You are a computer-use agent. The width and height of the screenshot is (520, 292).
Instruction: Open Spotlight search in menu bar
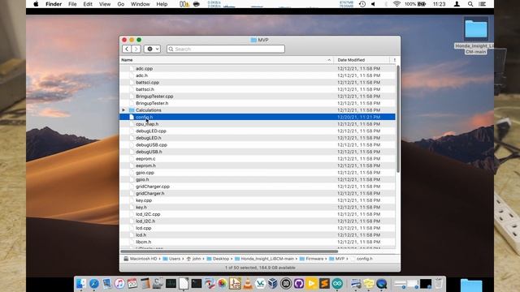click(x=470, y=4)
